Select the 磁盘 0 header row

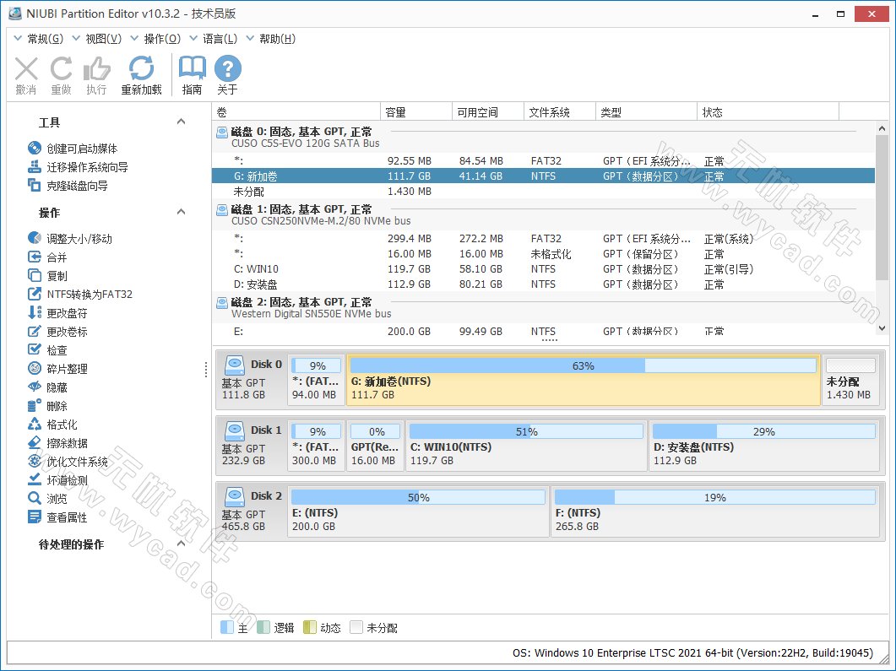[544, 137]
